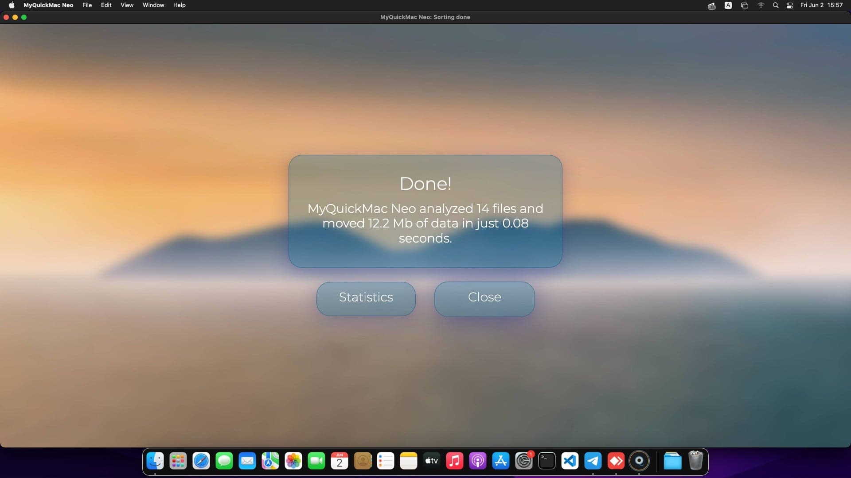Click the red close window button
The height and width of the screenshot is (478, 851).
6,17
